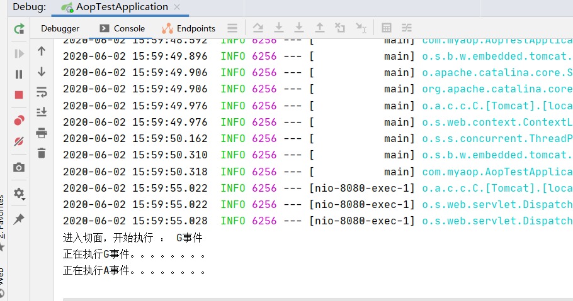Pause the program with pause icon
This screenshot has height=301, width=573.
click(19, 74)
